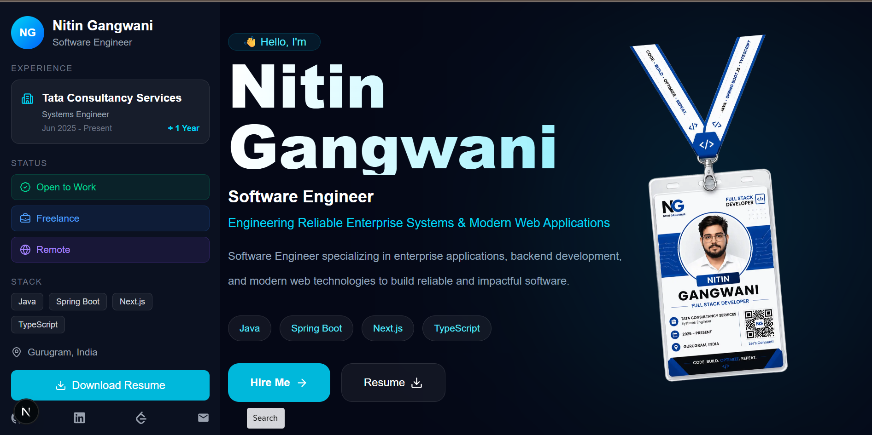872x435 pixels.
Task: Open the LeetCode profile icon
Action: pyautogui.click(x=141, y=418)
